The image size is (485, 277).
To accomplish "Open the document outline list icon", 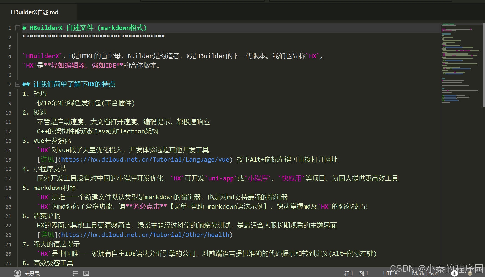I will pyautogui.click(x=75, y=273).
